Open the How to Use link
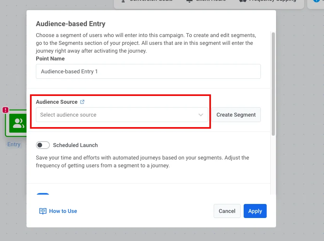 (x=62, y=211)
